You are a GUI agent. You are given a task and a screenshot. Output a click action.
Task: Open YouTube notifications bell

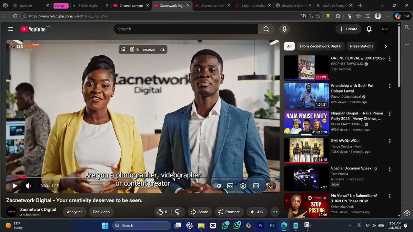point(369,29)
